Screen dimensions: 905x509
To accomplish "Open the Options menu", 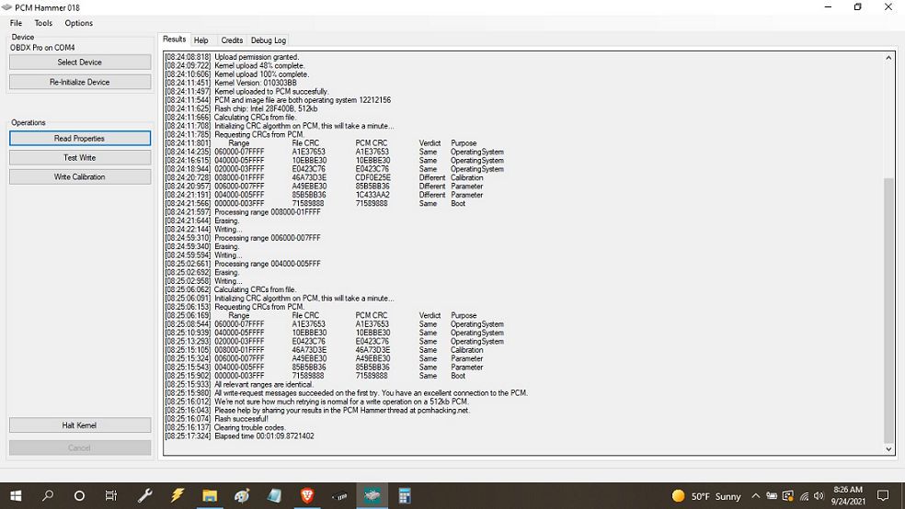I will pyautogui.click(x=78, y=23).
